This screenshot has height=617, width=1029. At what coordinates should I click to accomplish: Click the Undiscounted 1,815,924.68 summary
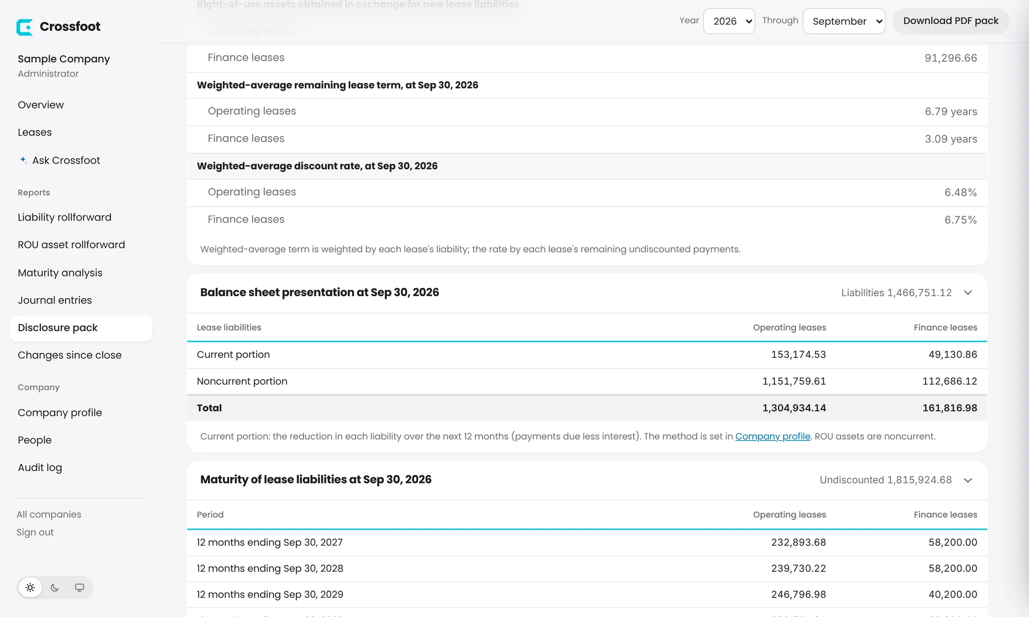[885, 480]
